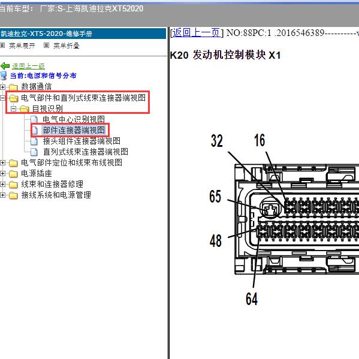Viewport: 359px width, 359px height.
Task: Select 电气部件定位和线束布线视图 tree item
Action: tap(72, 162)
